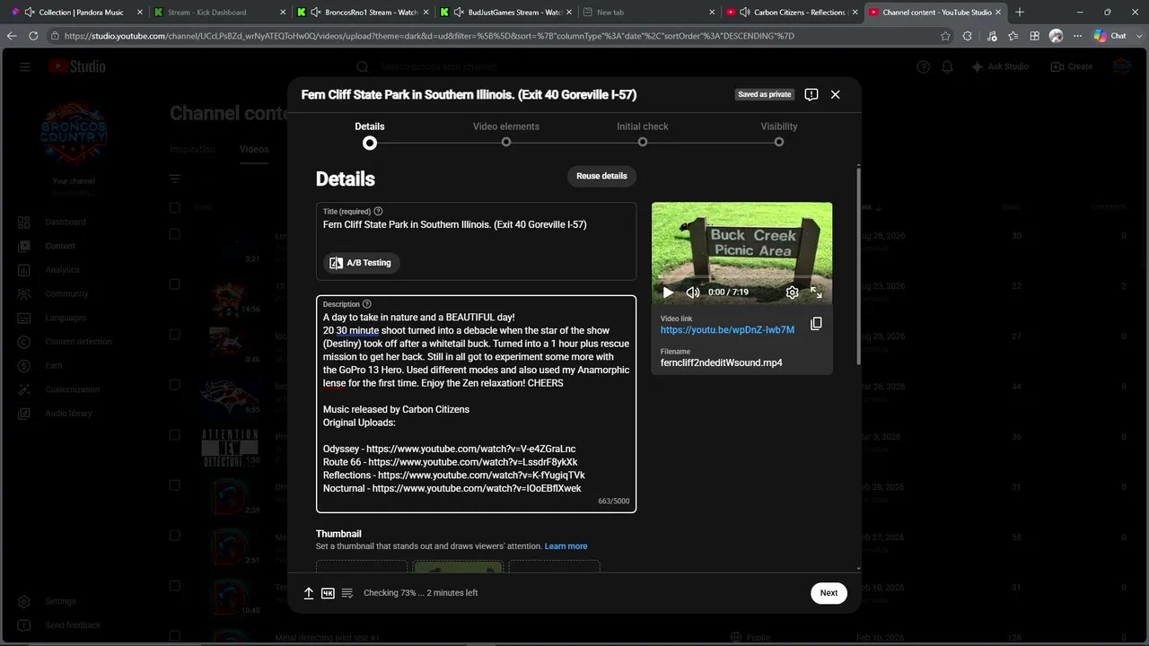Toggle the select-all videos checkbox
1149x646 pixels.
click(x=175, y=207)
